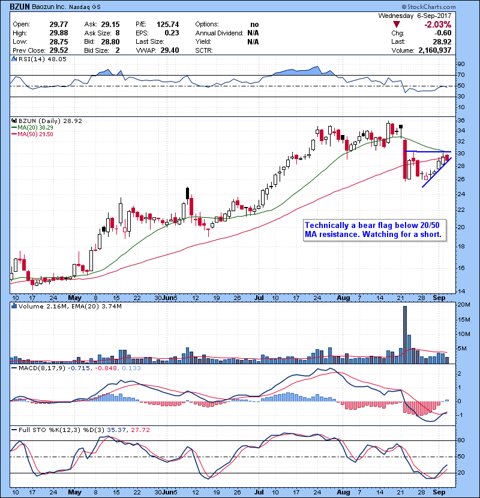Click the 90 level on the RSI axis
Image resolution: width=480 pixels, height=498 pixels.
(461, 64)
